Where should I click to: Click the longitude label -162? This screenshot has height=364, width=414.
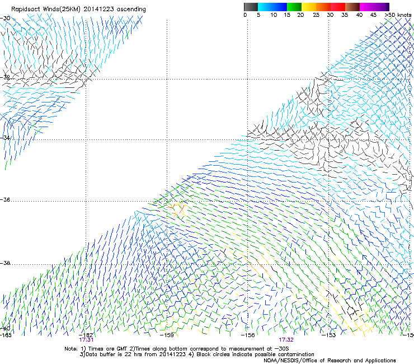(86, 335)
